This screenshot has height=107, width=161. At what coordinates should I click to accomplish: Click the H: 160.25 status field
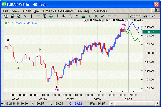[x=38, y=104]
